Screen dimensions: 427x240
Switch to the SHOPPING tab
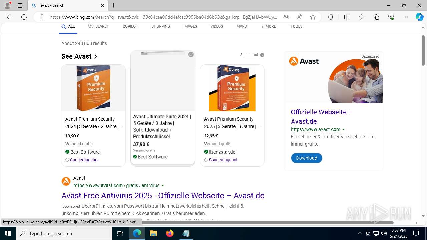point(161,26)
